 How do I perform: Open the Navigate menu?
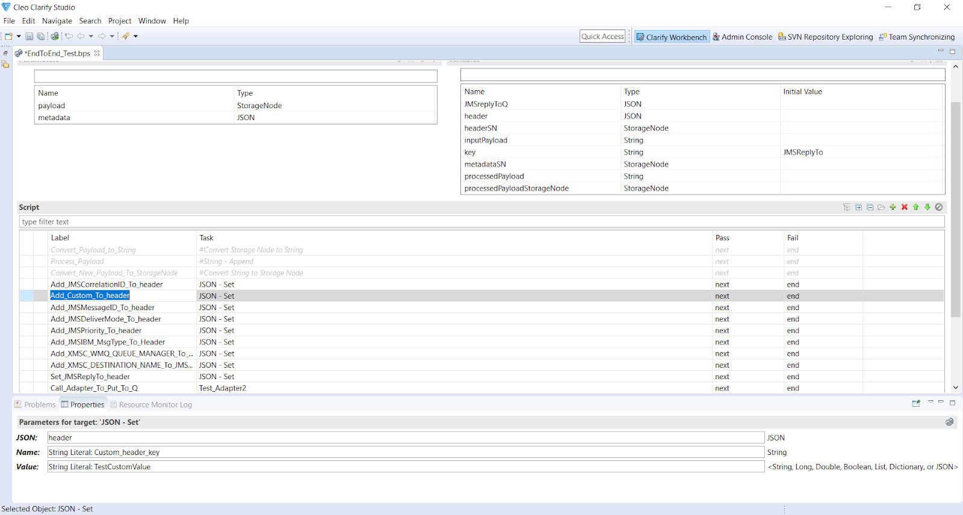click(x=57, y=20)
